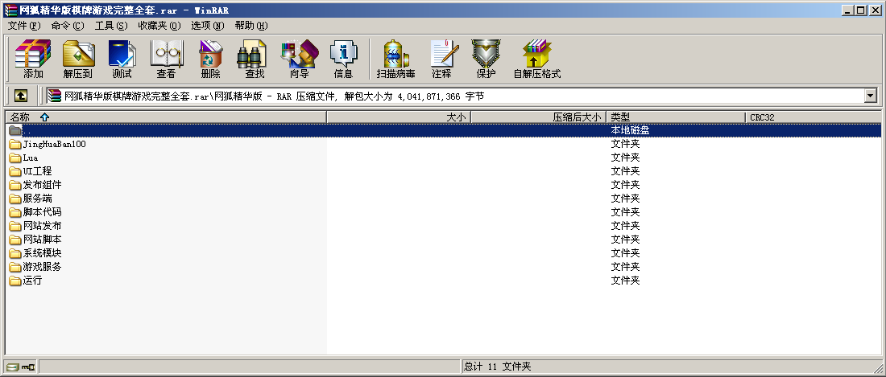
Task: Select the parent ".." folder icon
Action: coord(15,131)
